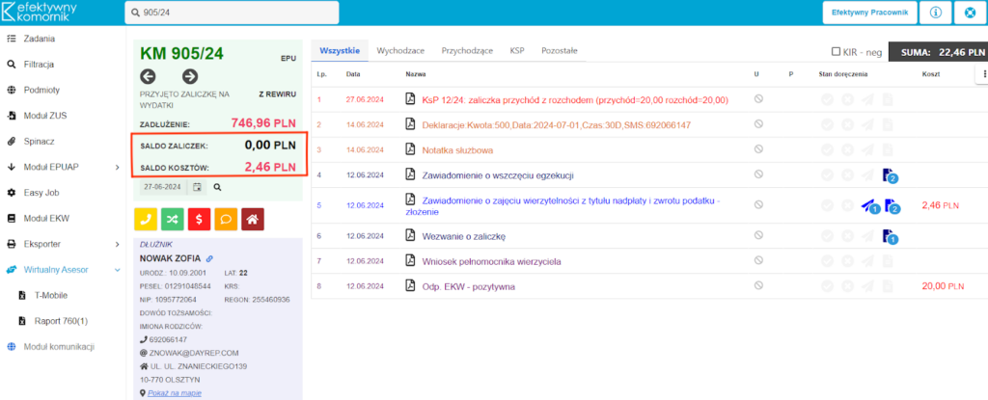Click PDF icon of Odp. EKW - pozytywna

pos(410,286)
